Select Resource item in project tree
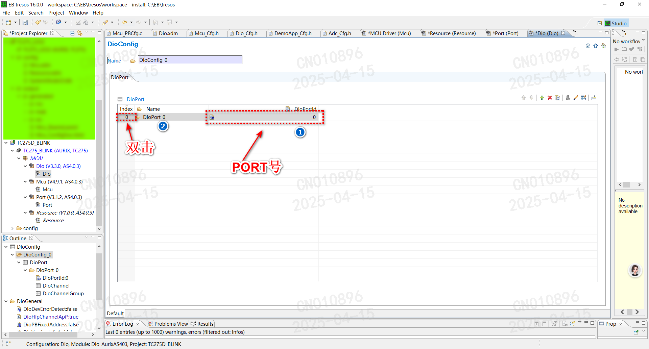 point(53,221)
